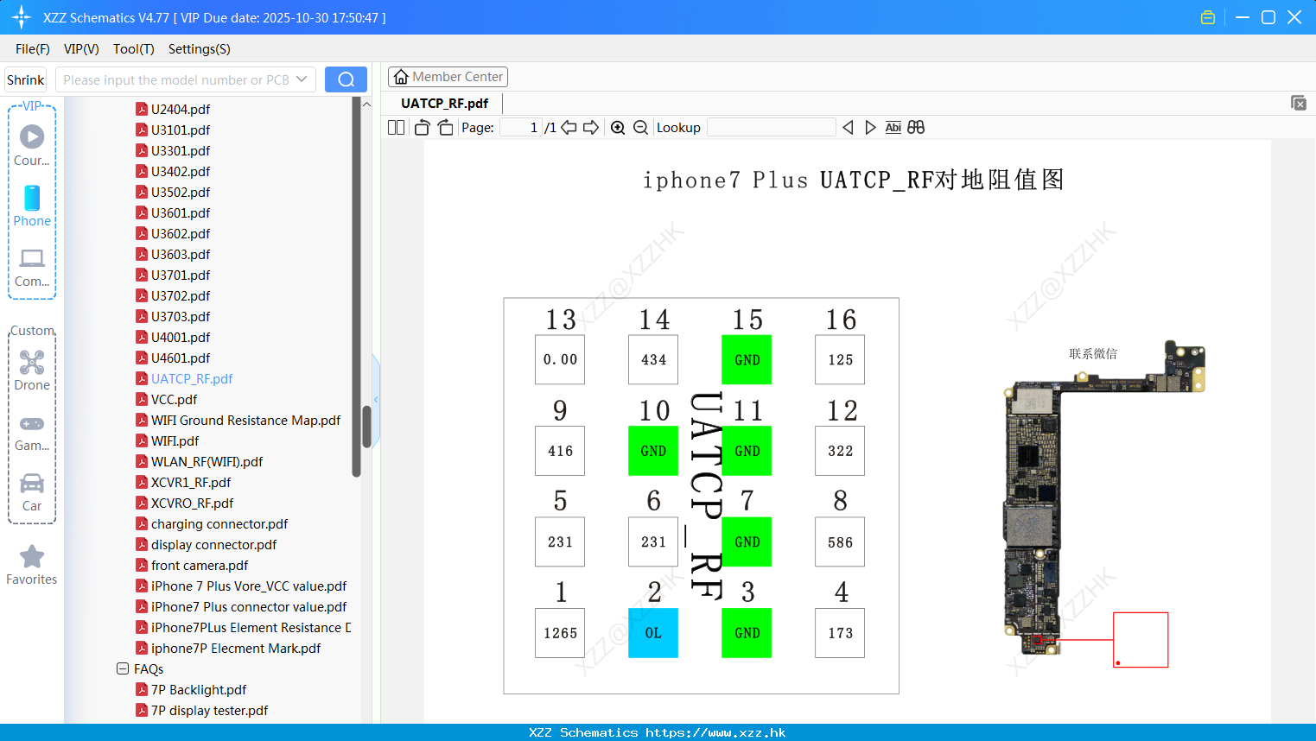Open the Car category
Screen dimensions: 1316x741
click(32, 491)
